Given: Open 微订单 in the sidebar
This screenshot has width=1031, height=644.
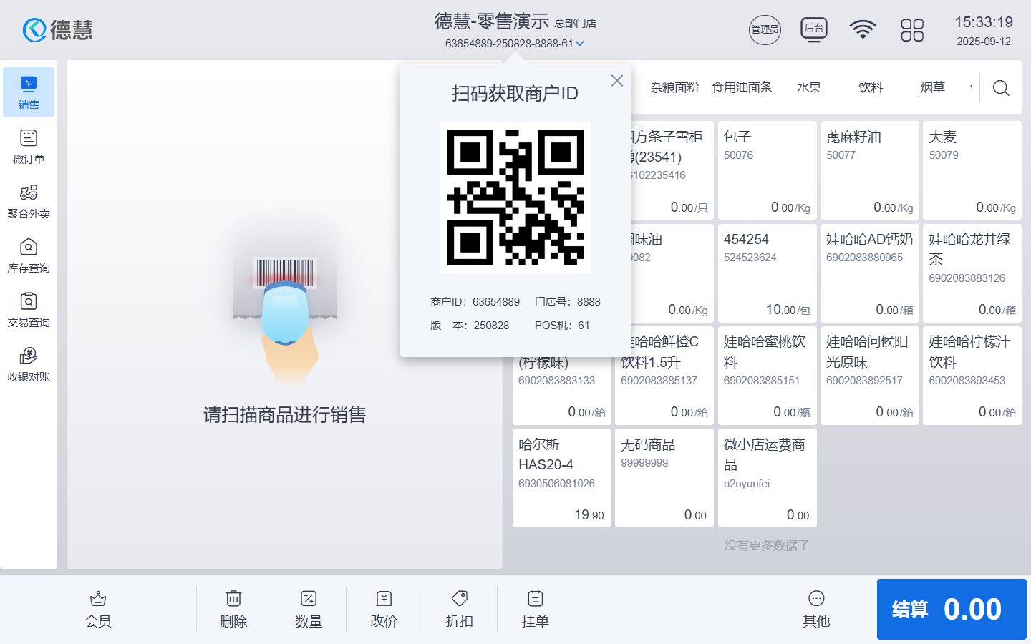Looking at the screenshot, I should pyautogui.click(x=29, y=147).
